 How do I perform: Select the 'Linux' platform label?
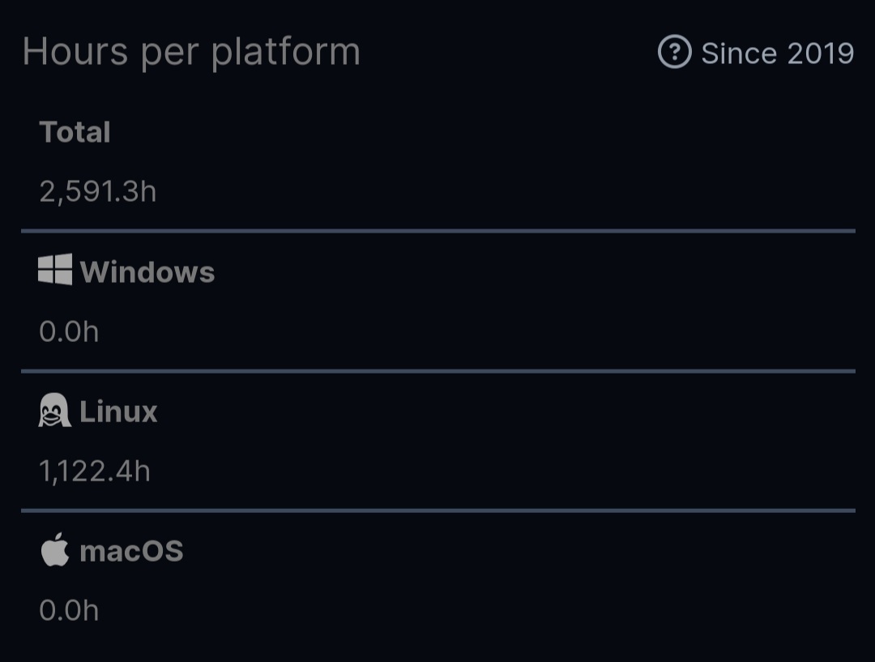(118, 412)
